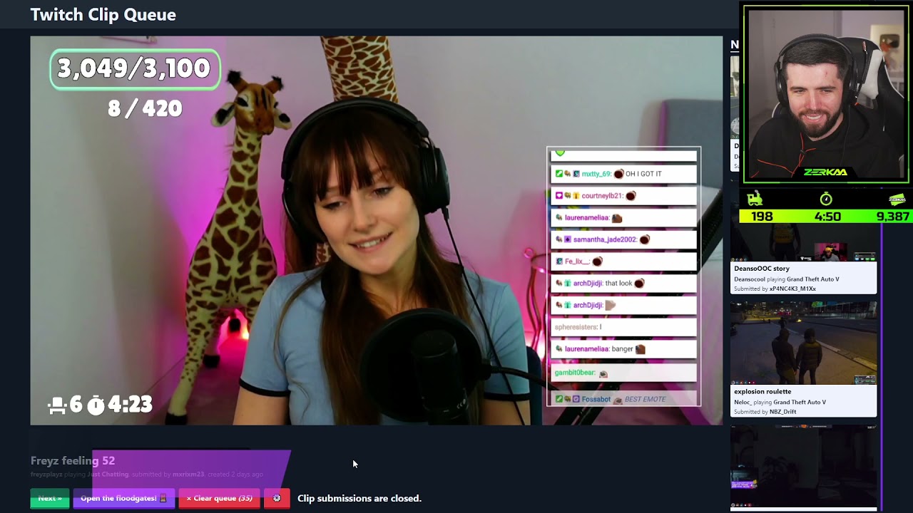Click the Zerkaa webcam overlay
Image resolution: width=913 pixels, height=513 pixels.
pyautogui.click(x=826, y=94)
